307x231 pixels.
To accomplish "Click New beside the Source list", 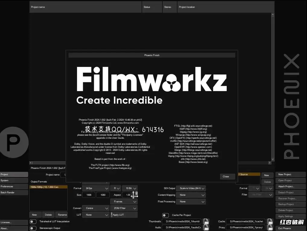I will click(x=267, y=176).
